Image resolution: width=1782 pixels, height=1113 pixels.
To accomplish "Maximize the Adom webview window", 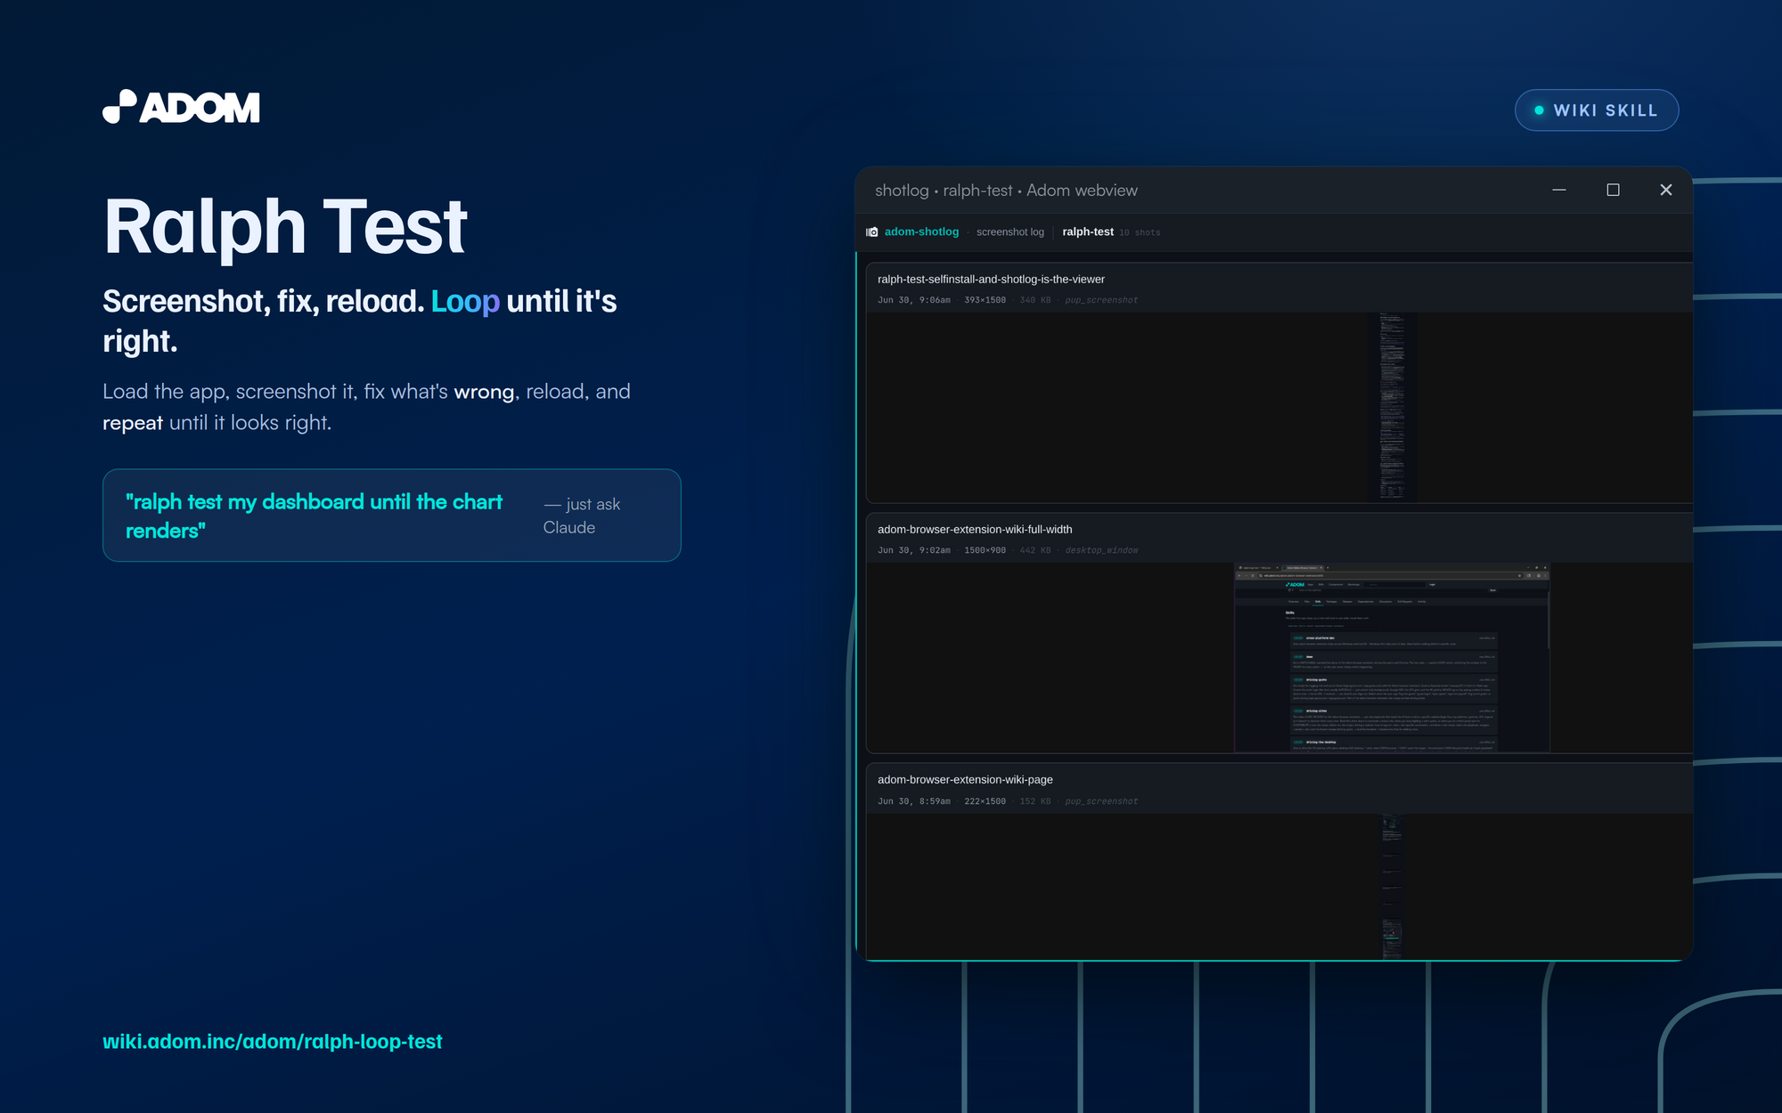I will point(1613,190).
